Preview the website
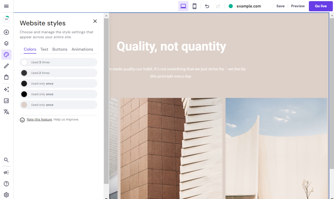Screen dimensions: 334x199 pos(297,6)
